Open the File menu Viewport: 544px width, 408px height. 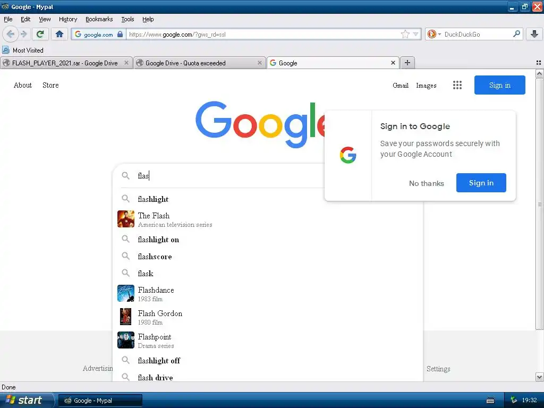[8, 19]
